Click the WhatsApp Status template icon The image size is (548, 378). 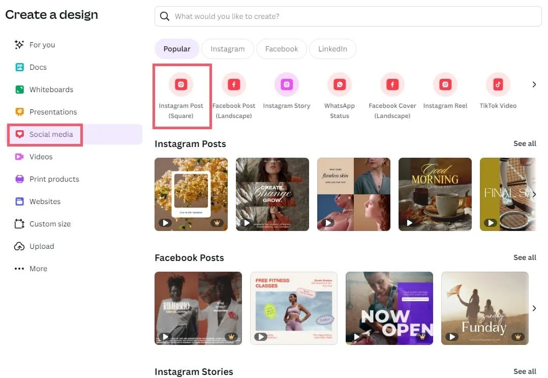pos(340,84)
